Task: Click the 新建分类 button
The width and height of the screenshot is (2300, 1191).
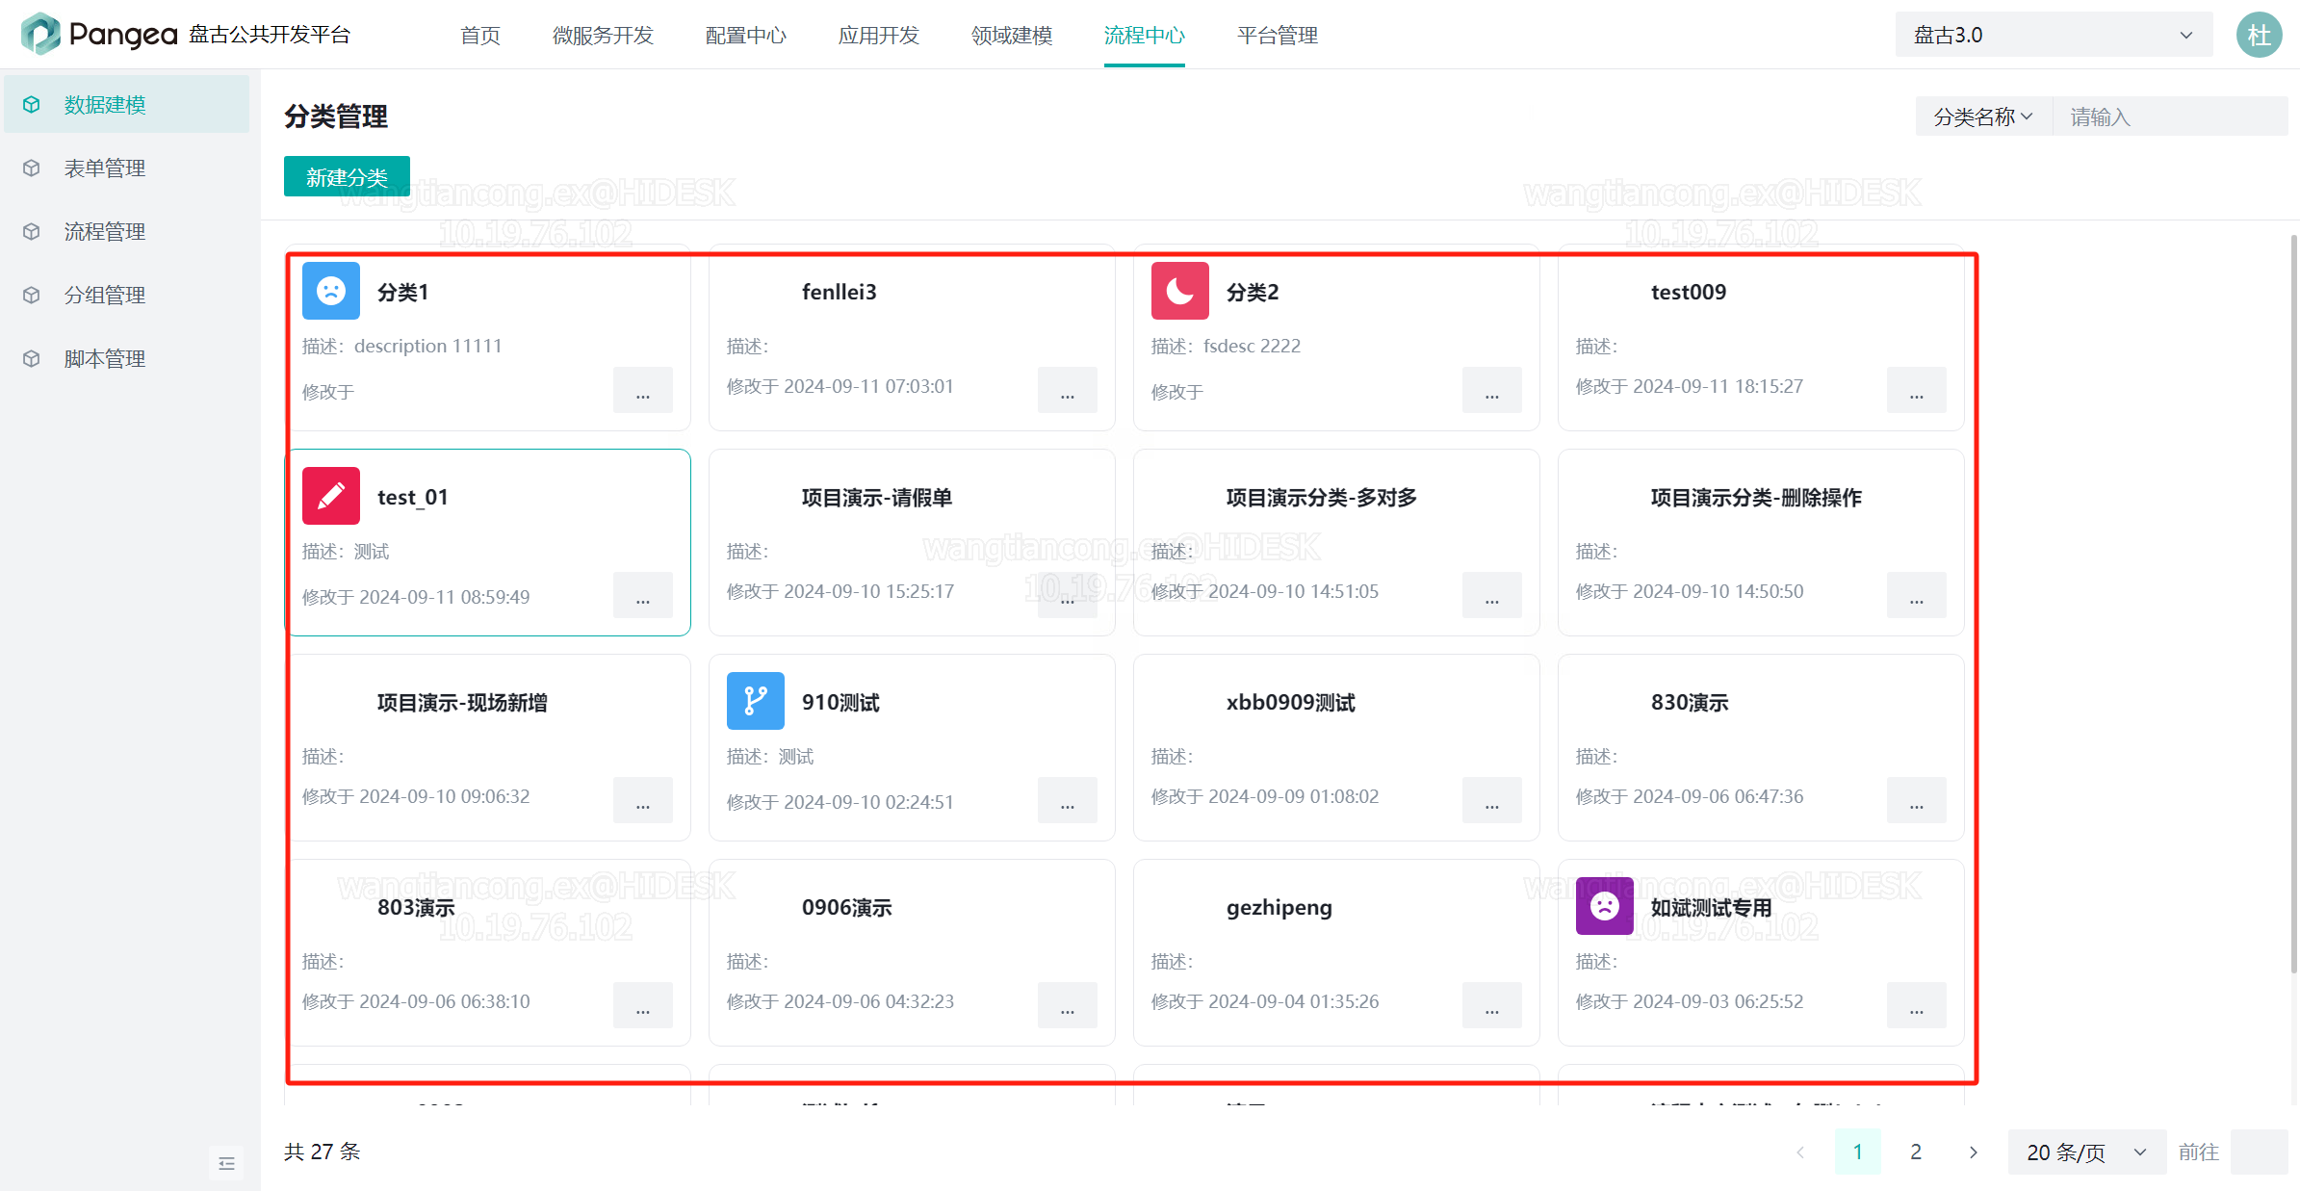Action: tap(347, 176)
